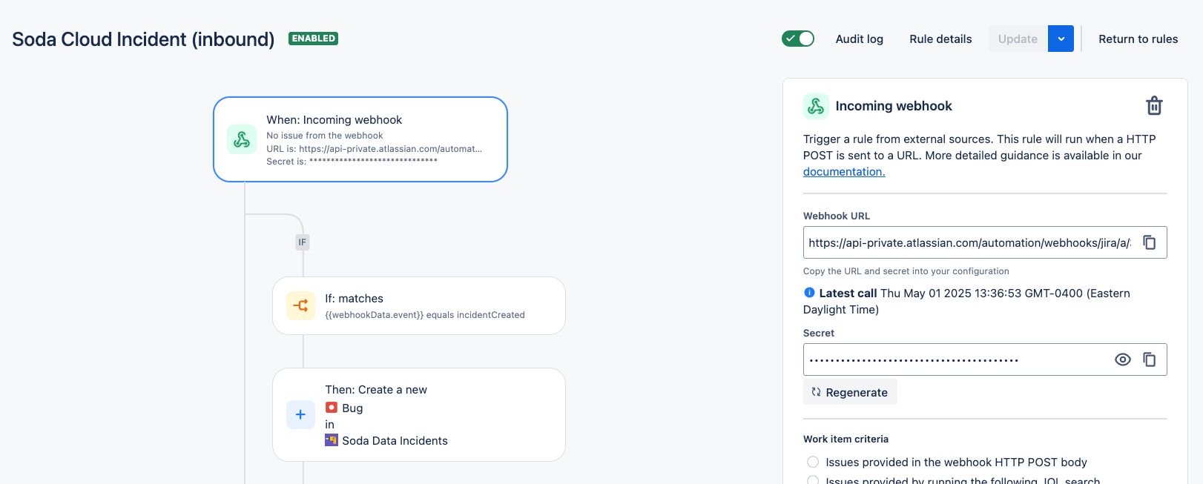Select Issues provided by running JQL search option

[813, 480]
